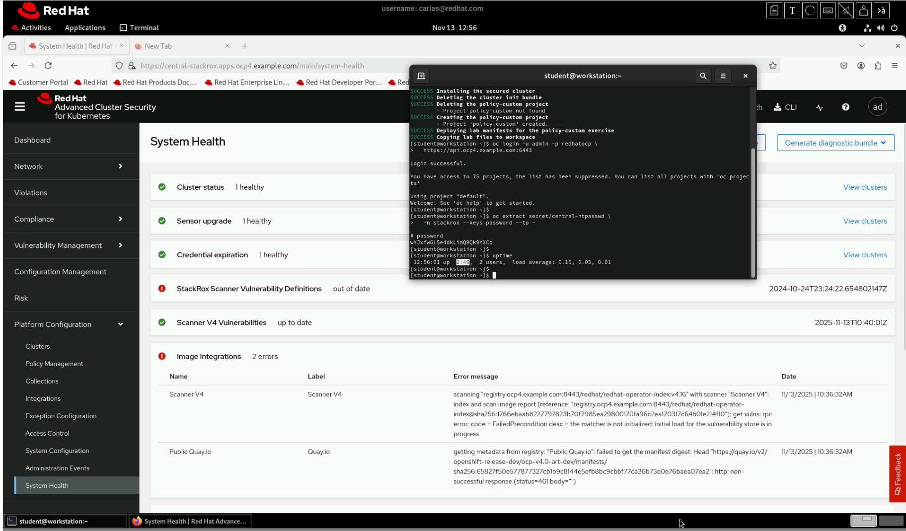Click View clusters for Sensor upgrade
The width and height of the screenshot is (906, 531).
pos(865,221)
